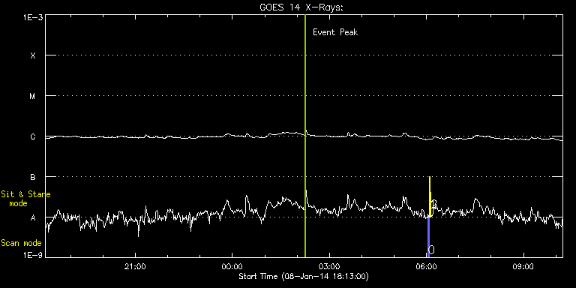Click the blue Scan mode marker bar
This screenshot has height=288, width=576.
[x=428, y=237]
